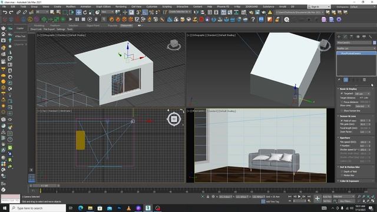Image resolution: width=377 pixels, height=212 pixels.
Task: Open the Modify tab in command panel
Action: click(x=345, y=37)
